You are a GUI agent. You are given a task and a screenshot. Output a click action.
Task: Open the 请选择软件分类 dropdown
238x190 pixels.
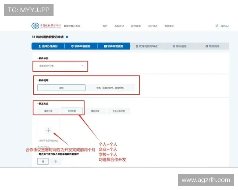pos(61,66)
